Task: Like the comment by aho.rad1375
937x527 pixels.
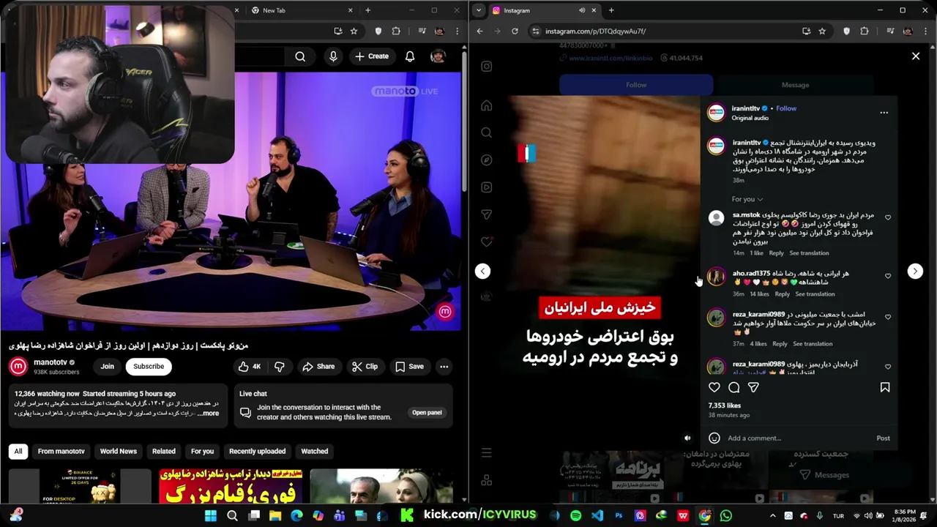Action: click(x=888, y=276)
